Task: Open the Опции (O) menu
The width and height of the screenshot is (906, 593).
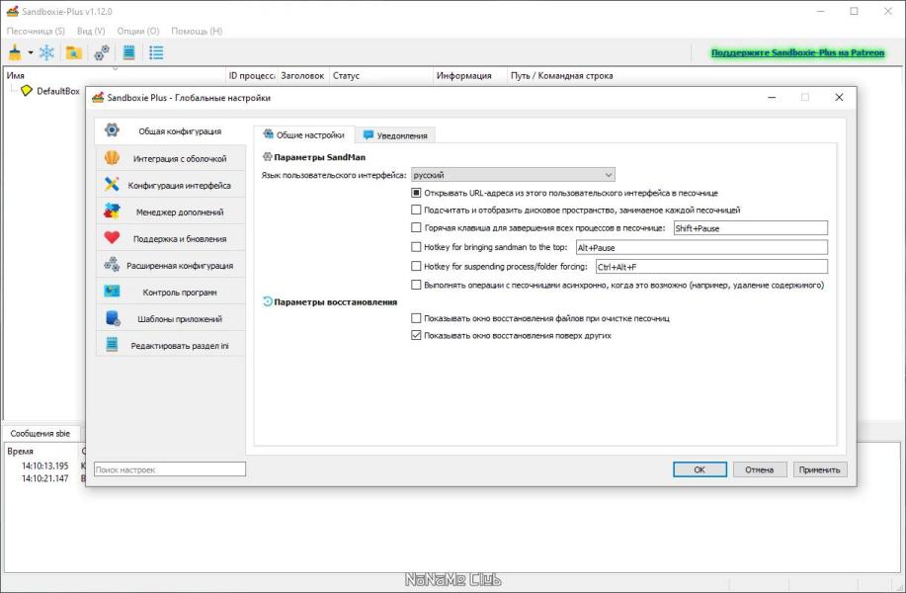Action: pos(138,31)
